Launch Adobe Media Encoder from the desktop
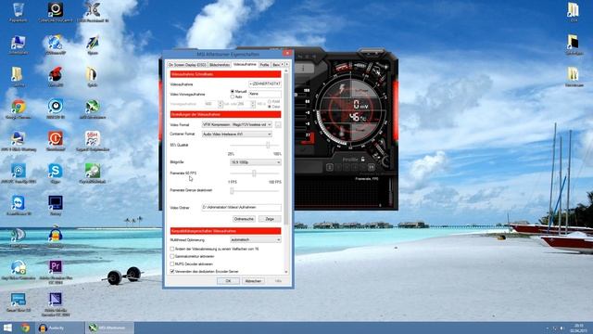This screenshot has width=593, height=334. click(56, 304)
